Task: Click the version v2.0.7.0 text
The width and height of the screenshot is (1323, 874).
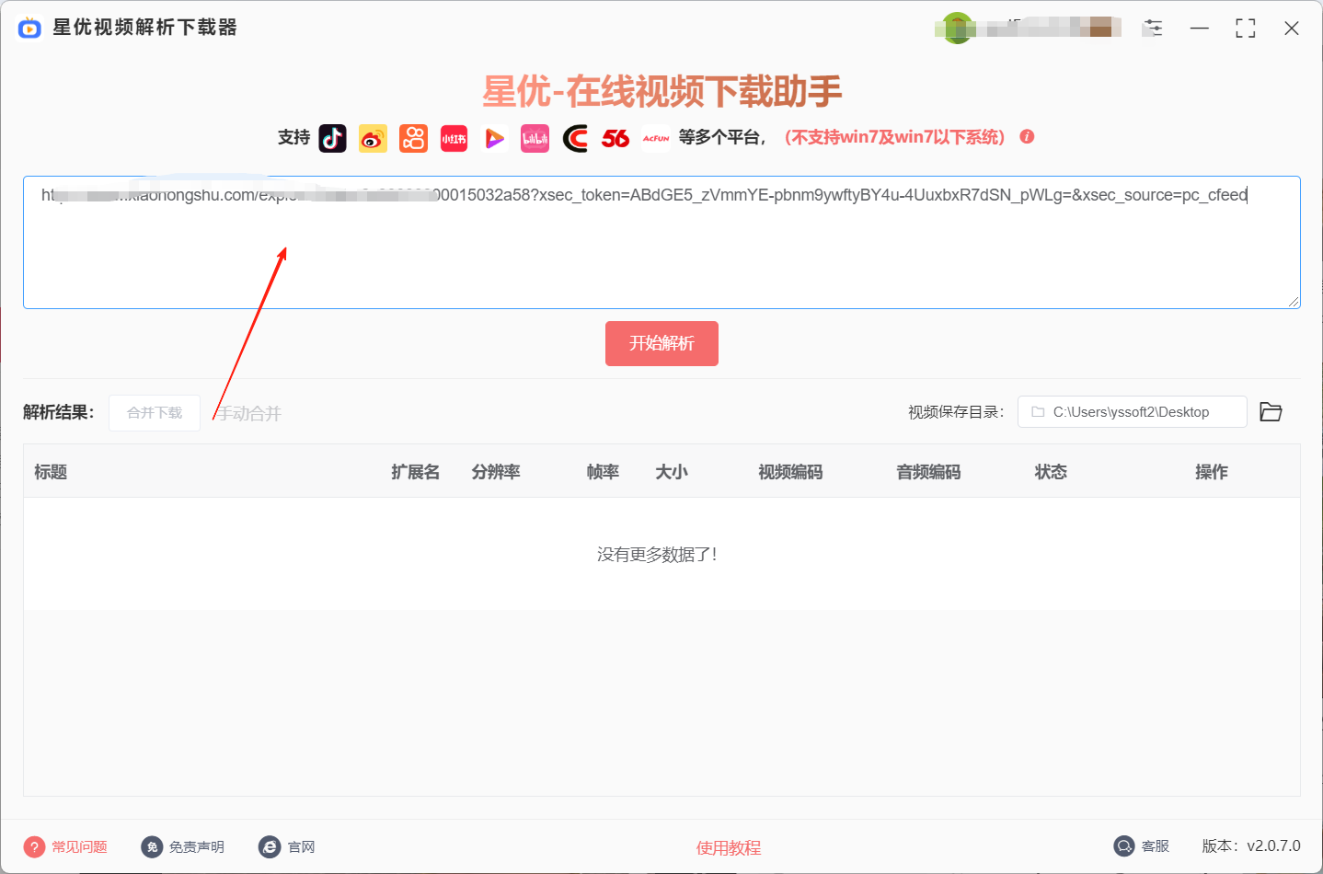Action: click(1251, 845)
